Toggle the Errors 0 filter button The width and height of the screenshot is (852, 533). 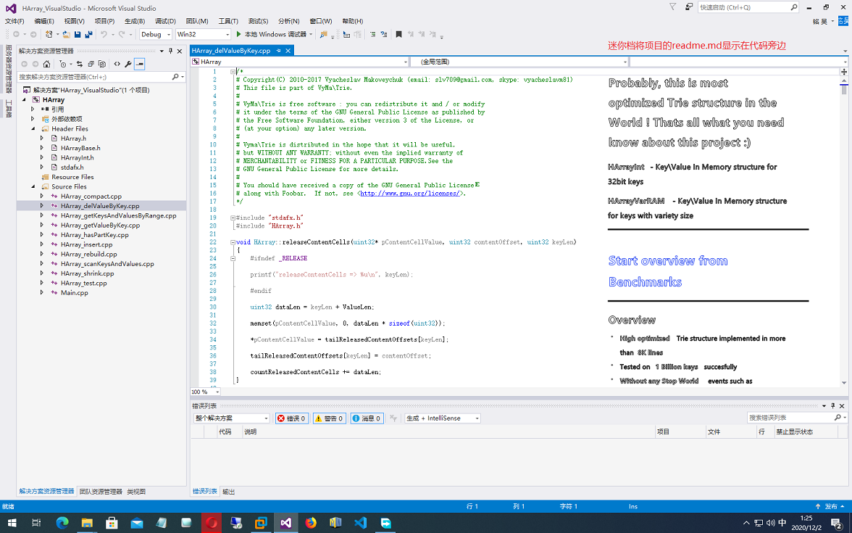click(x=293, y=418)
